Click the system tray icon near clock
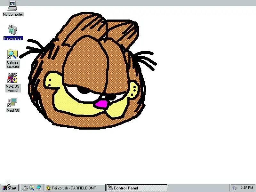This screenshot has height=192, width=256. [235, 188]
